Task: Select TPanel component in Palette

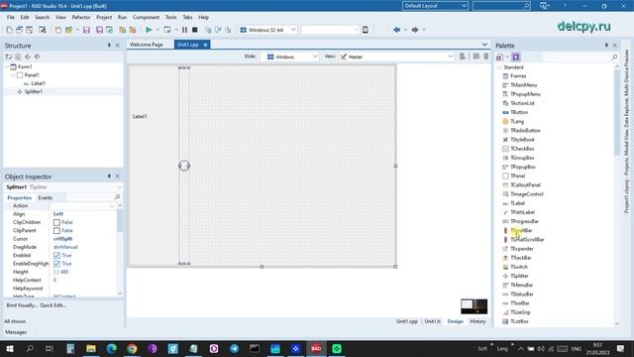Action: [517, 176]
